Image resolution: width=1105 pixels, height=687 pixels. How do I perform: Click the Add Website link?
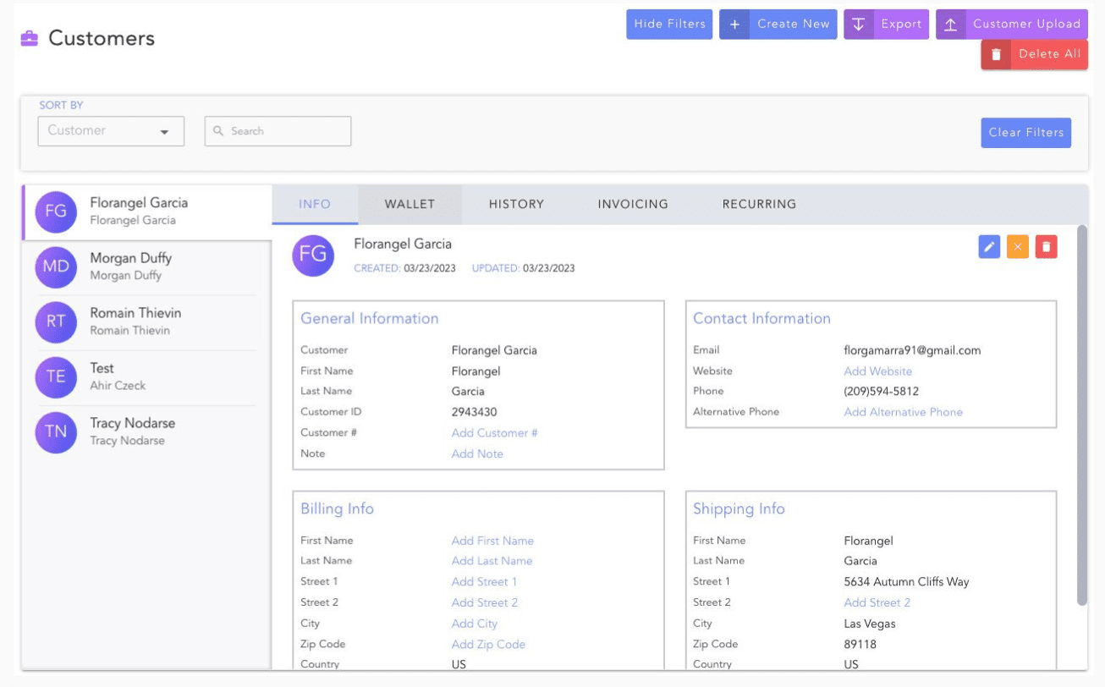point(877,371)
